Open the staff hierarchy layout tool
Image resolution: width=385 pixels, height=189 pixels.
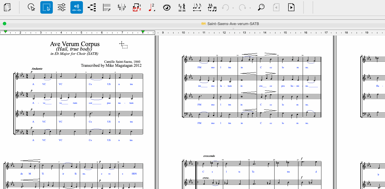click(92, 7)
